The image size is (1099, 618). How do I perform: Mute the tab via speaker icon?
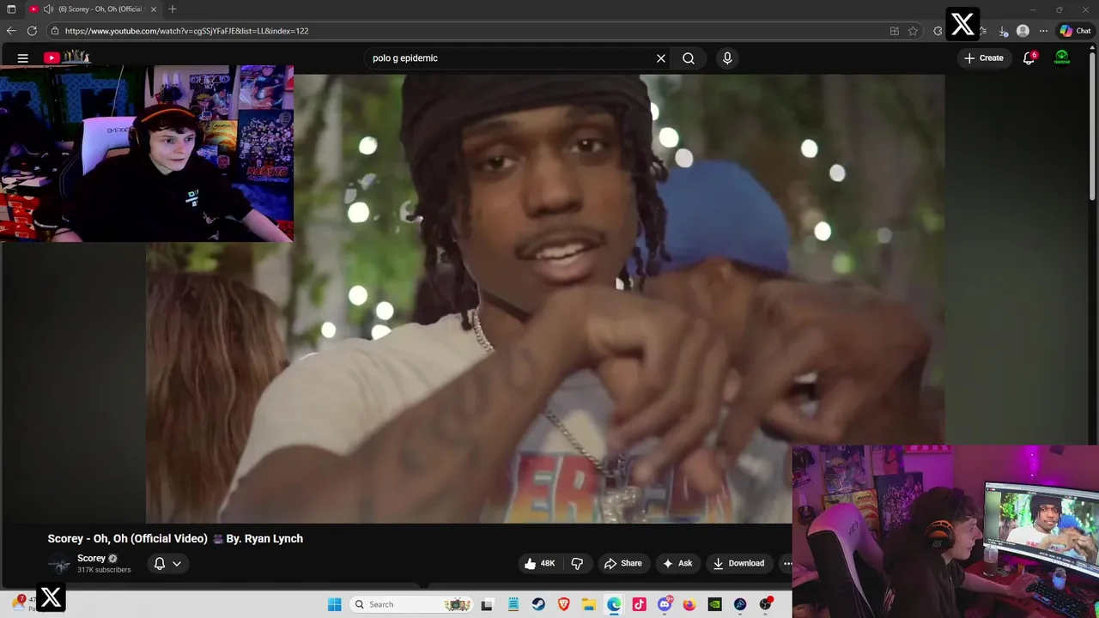48,9
